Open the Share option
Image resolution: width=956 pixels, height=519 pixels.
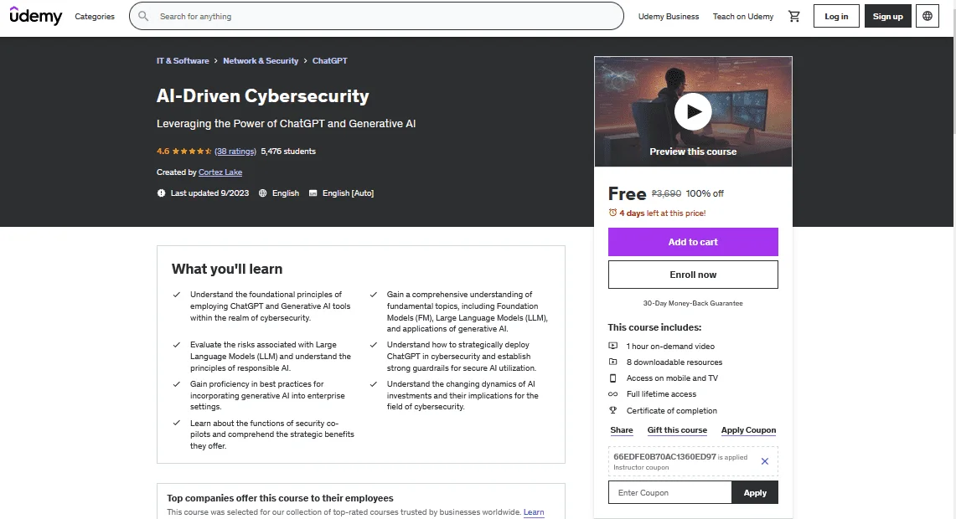click(622, 430)
